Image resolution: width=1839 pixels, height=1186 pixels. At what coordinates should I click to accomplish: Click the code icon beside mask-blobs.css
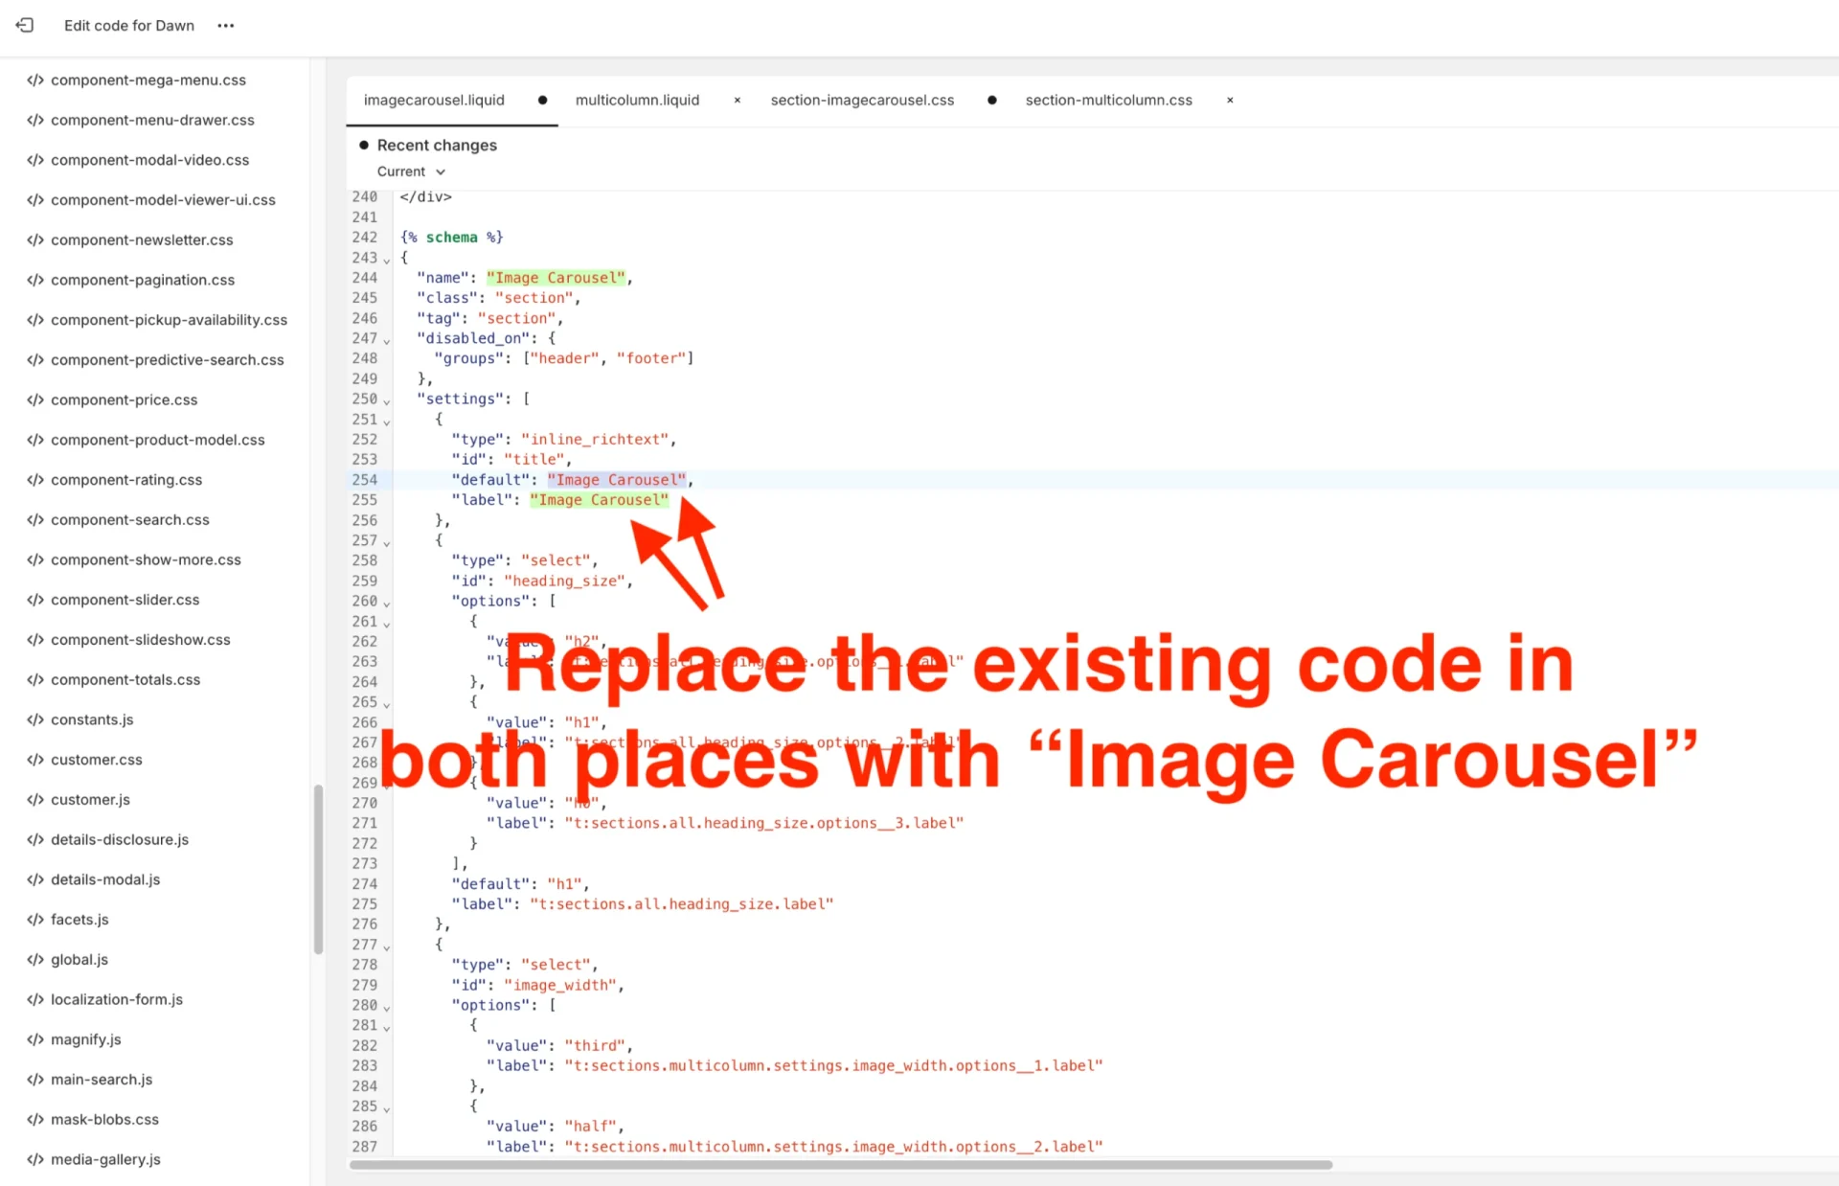[34, 1119]
